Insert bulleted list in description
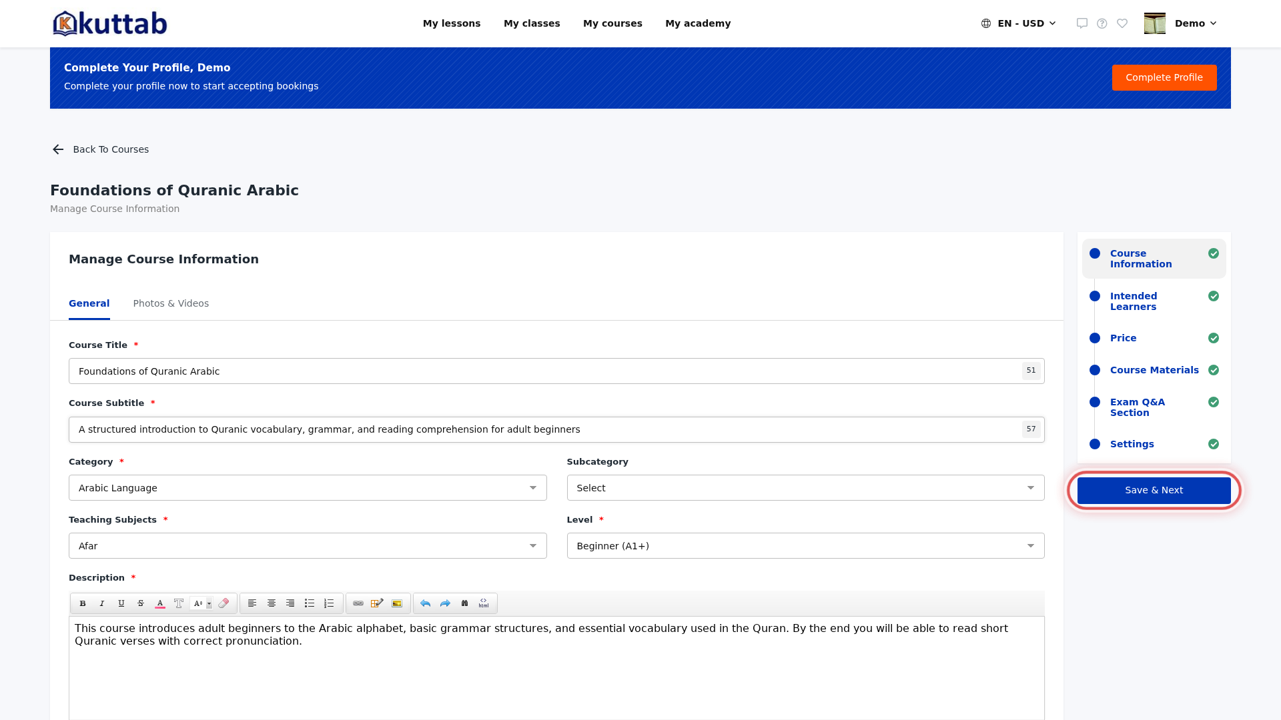The height and width of the screenshot is (720, 1281). 310,603
